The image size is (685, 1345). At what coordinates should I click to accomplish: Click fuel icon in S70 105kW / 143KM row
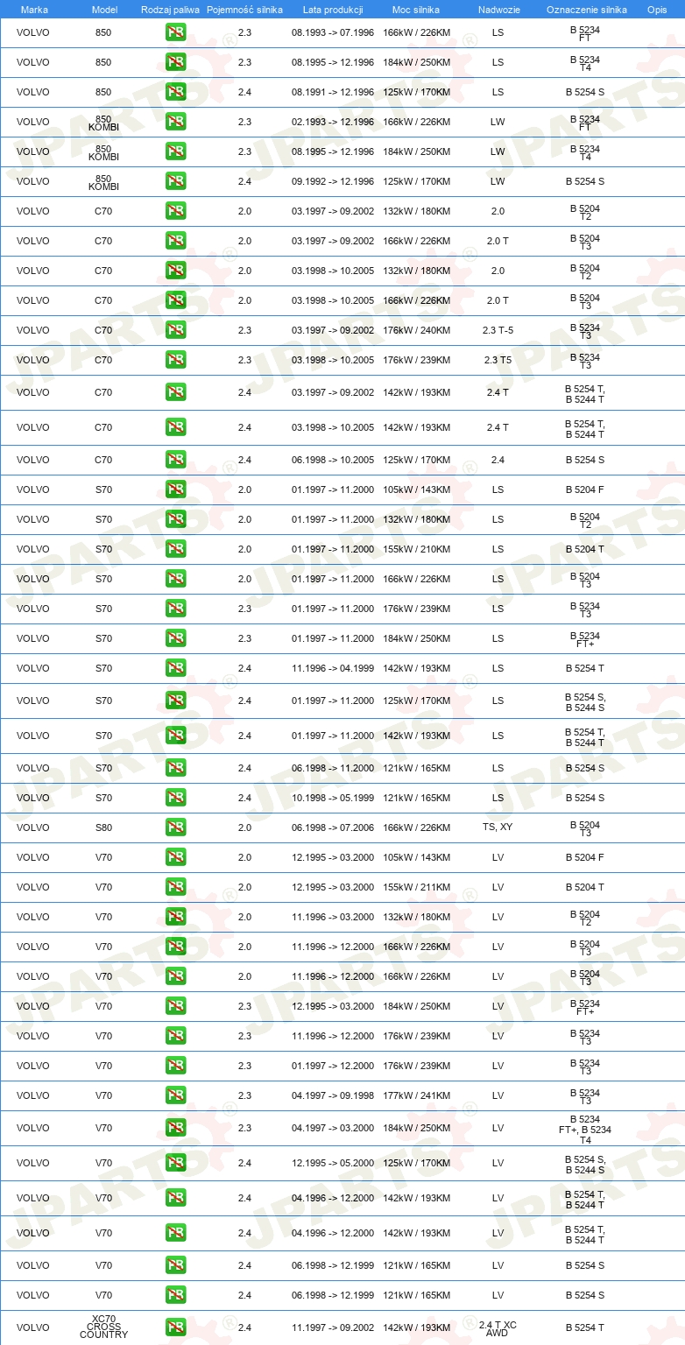pos(175,490)
